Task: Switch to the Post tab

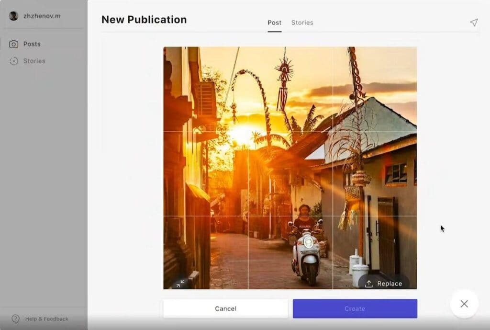Action: point(274,23)
